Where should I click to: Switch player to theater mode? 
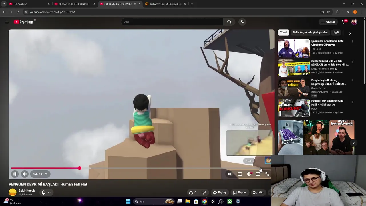(x=258, y=174)
